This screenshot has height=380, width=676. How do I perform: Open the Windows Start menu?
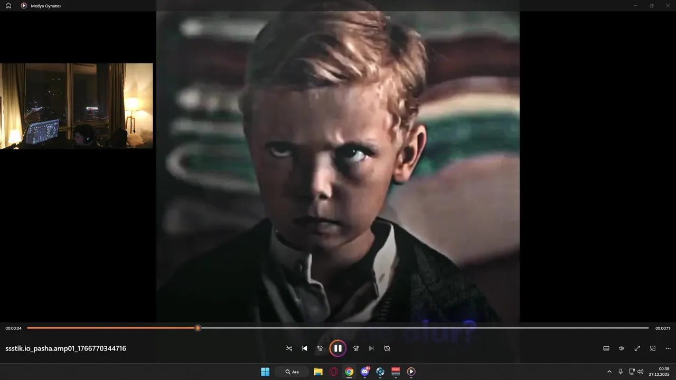[265, 372]
